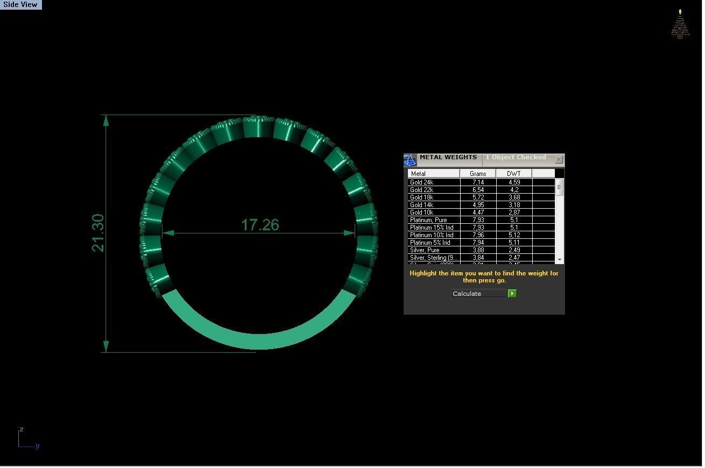Open the Calculate dropdown field

tap(479, 293)
